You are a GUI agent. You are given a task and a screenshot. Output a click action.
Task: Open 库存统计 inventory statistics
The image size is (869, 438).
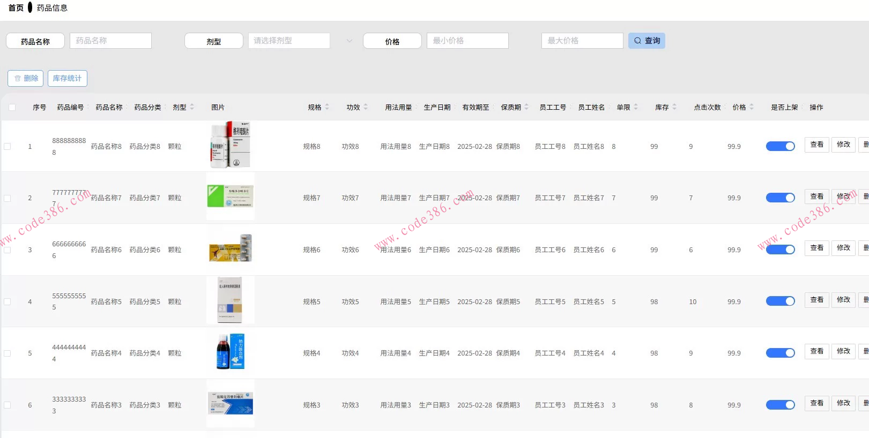click(67, 78)
